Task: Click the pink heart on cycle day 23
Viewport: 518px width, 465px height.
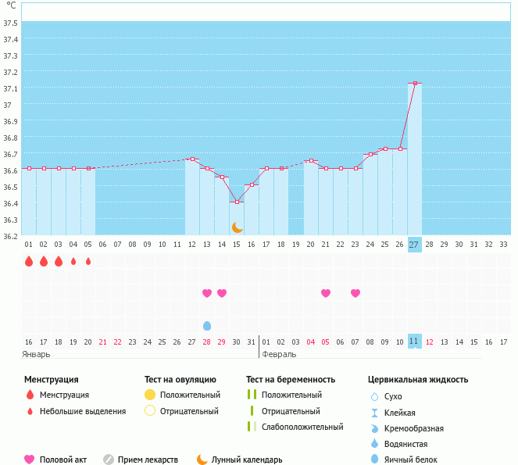Action: (x=355, y=293)
